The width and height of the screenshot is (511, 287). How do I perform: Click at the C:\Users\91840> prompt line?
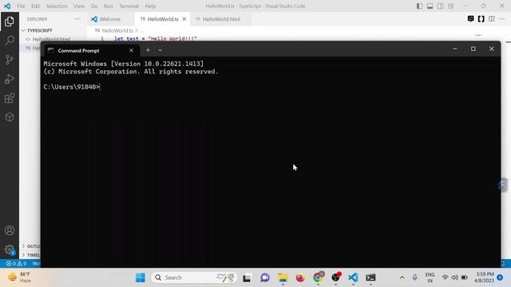coord(71,87)
